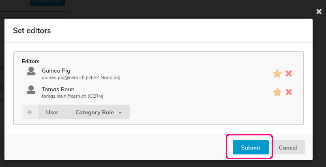The width and height of the screenshot is (326, 167).
Task: Click Tomas Roun's user avatar icon
Action: tap(31, 90)
